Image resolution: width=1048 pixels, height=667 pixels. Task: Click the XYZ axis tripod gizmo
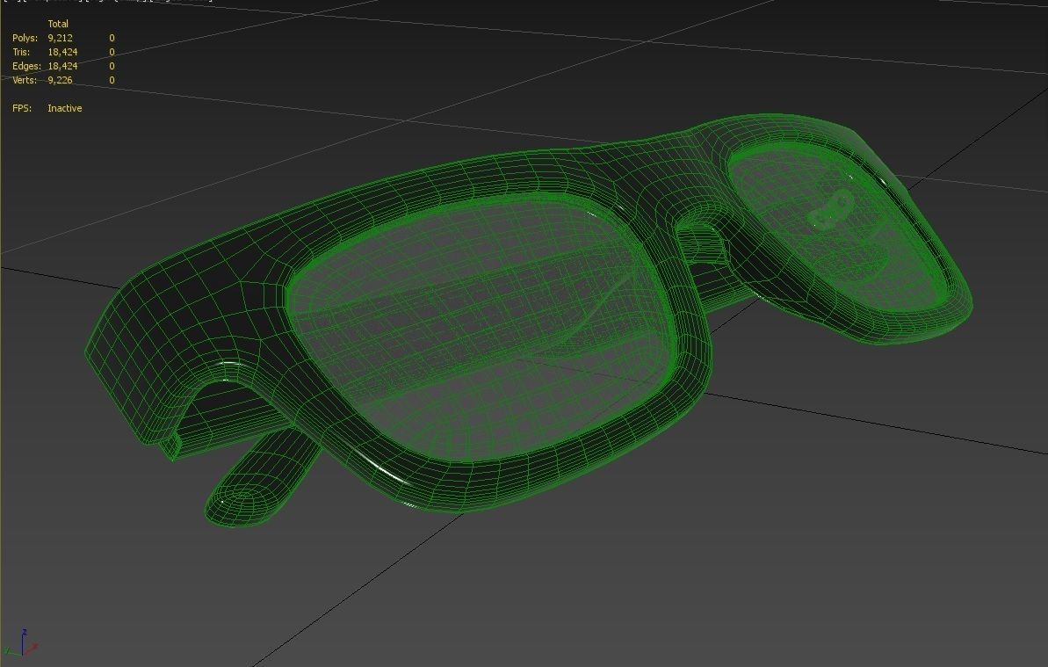(x=21, y=643)
